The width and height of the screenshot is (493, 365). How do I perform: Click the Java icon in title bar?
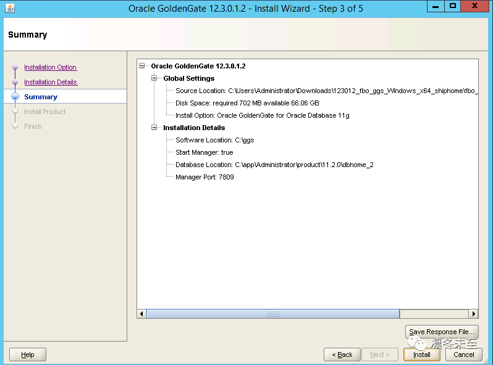point(10,8)
